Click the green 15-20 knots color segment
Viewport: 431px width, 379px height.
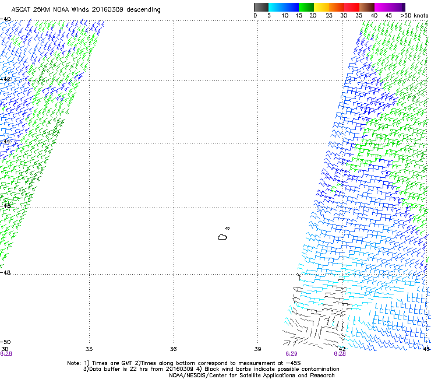[306, 7]
